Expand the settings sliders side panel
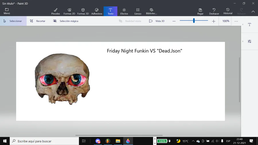Screen dimensions: 258x145 249,42
